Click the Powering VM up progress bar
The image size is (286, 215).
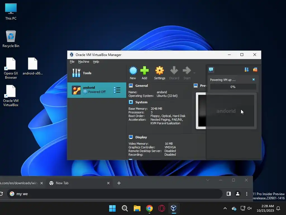click(x=233, y=87)
